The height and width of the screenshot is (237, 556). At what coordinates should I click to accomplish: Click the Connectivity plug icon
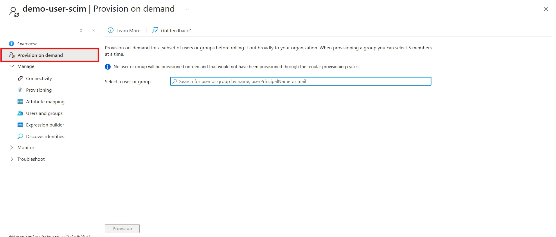[20, 78]
